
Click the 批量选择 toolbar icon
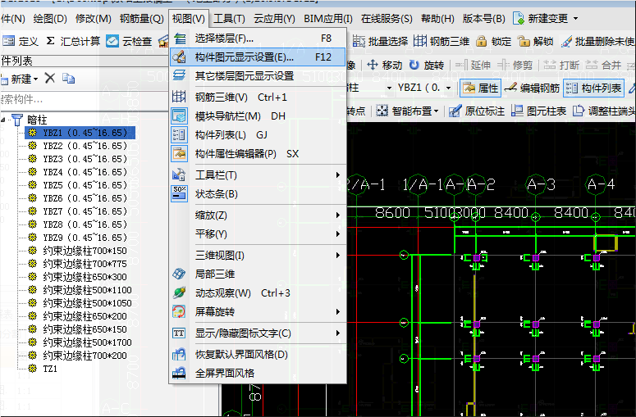[x=359, y=41]
